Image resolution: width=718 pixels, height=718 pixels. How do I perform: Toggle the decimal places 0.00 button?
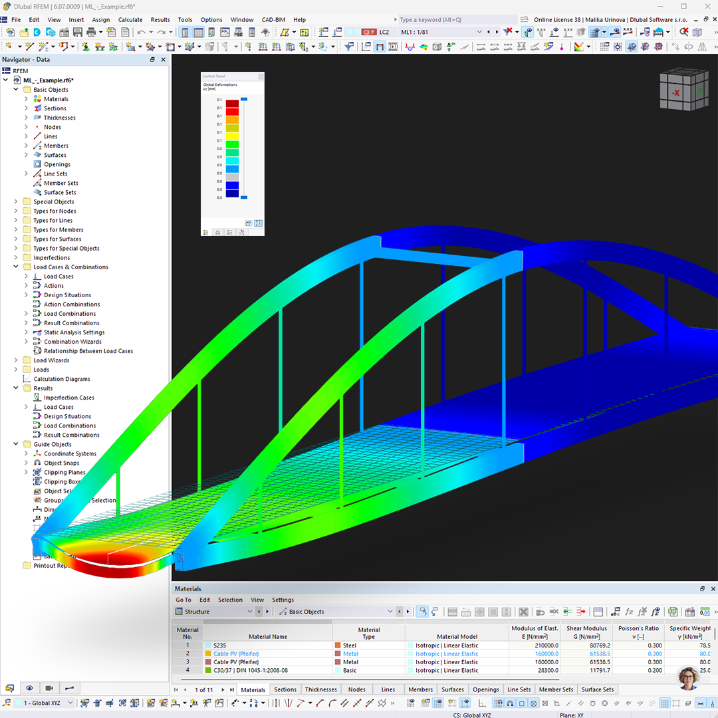(705, 612)
